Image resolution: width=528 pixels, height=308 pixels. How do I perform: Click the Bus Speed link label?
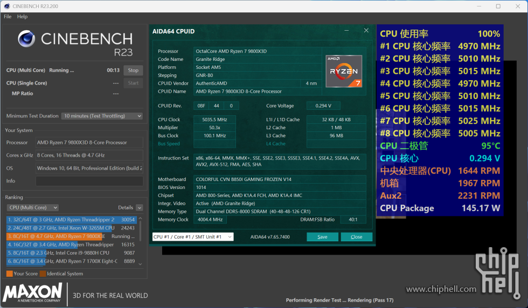[x=169, y=144]
